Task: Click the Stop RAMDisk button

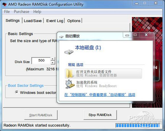Action: [100, 115]
